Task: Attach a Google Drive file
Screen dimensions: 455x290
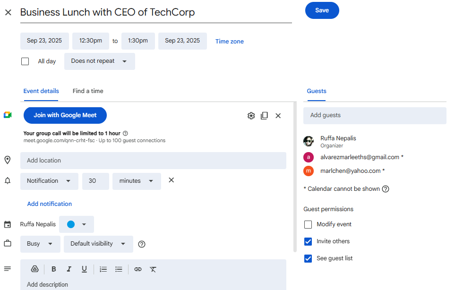Action: (34, 269)
